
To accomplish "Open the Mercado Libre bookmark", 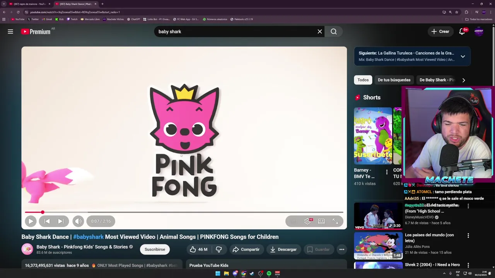I will [90, 19].
